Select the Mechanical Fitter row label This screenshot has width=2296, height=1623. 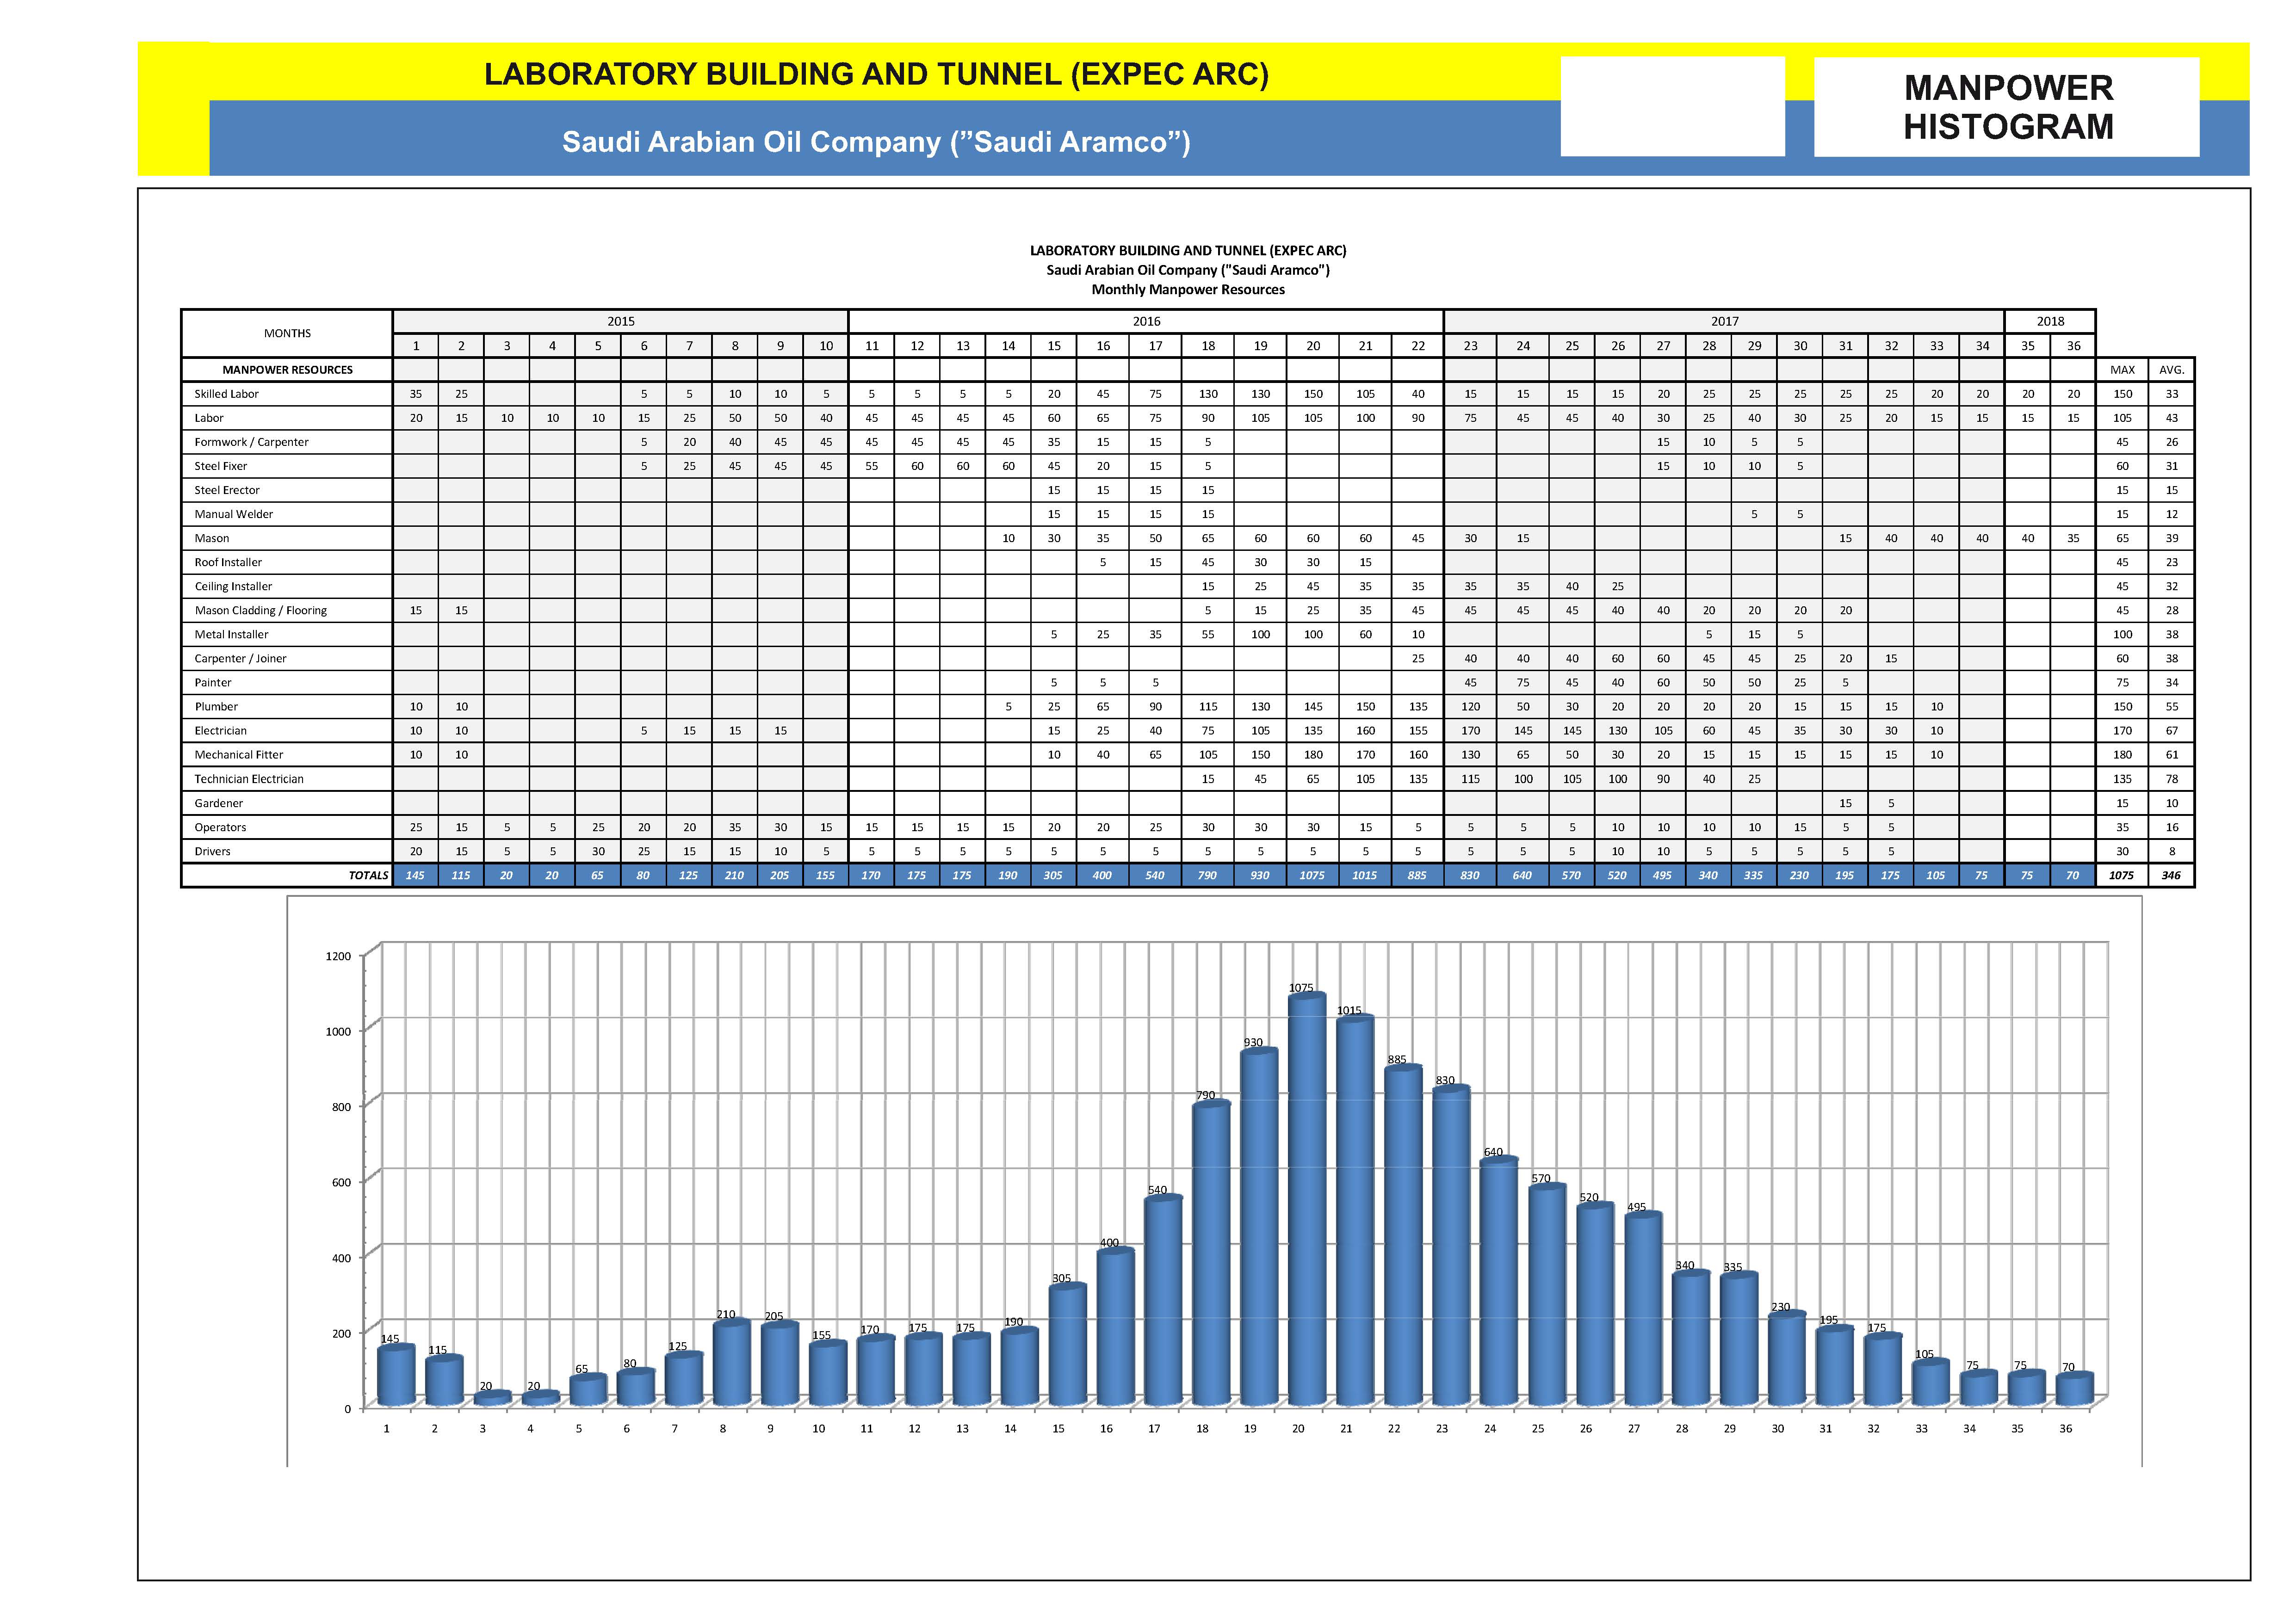[x=238, y=755]
